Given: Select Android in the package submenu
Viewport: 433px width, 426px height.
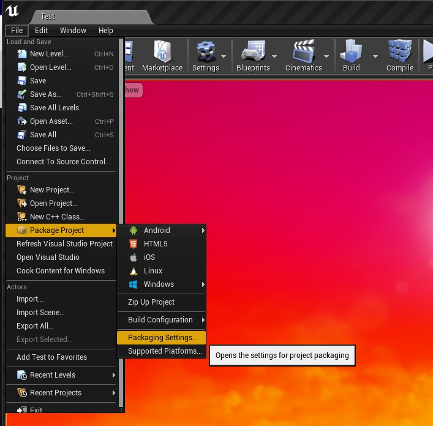Looking at the screenshot, I should pyautogui.click(x=157, y=230).
